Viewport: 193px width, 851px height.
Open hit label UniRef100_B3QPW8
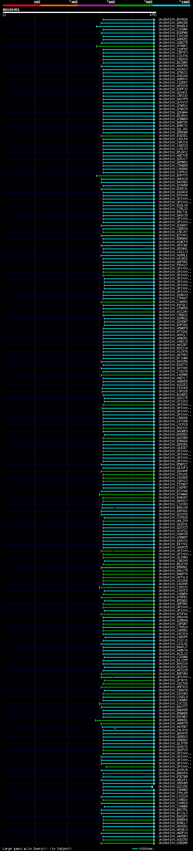click(173, 33)
